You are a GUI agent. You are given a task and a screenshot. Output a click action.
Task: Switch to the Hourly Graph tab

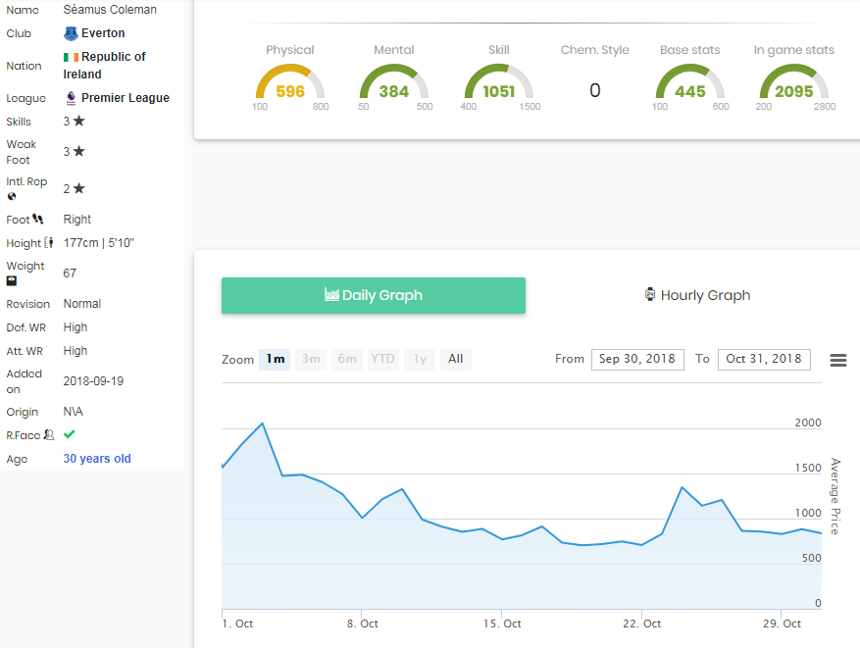coord(697,295)
